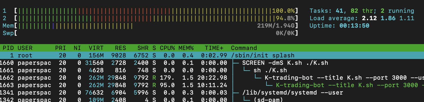
Task: Select K-trading-bot process with PID 1662
Action: [212, 78]
